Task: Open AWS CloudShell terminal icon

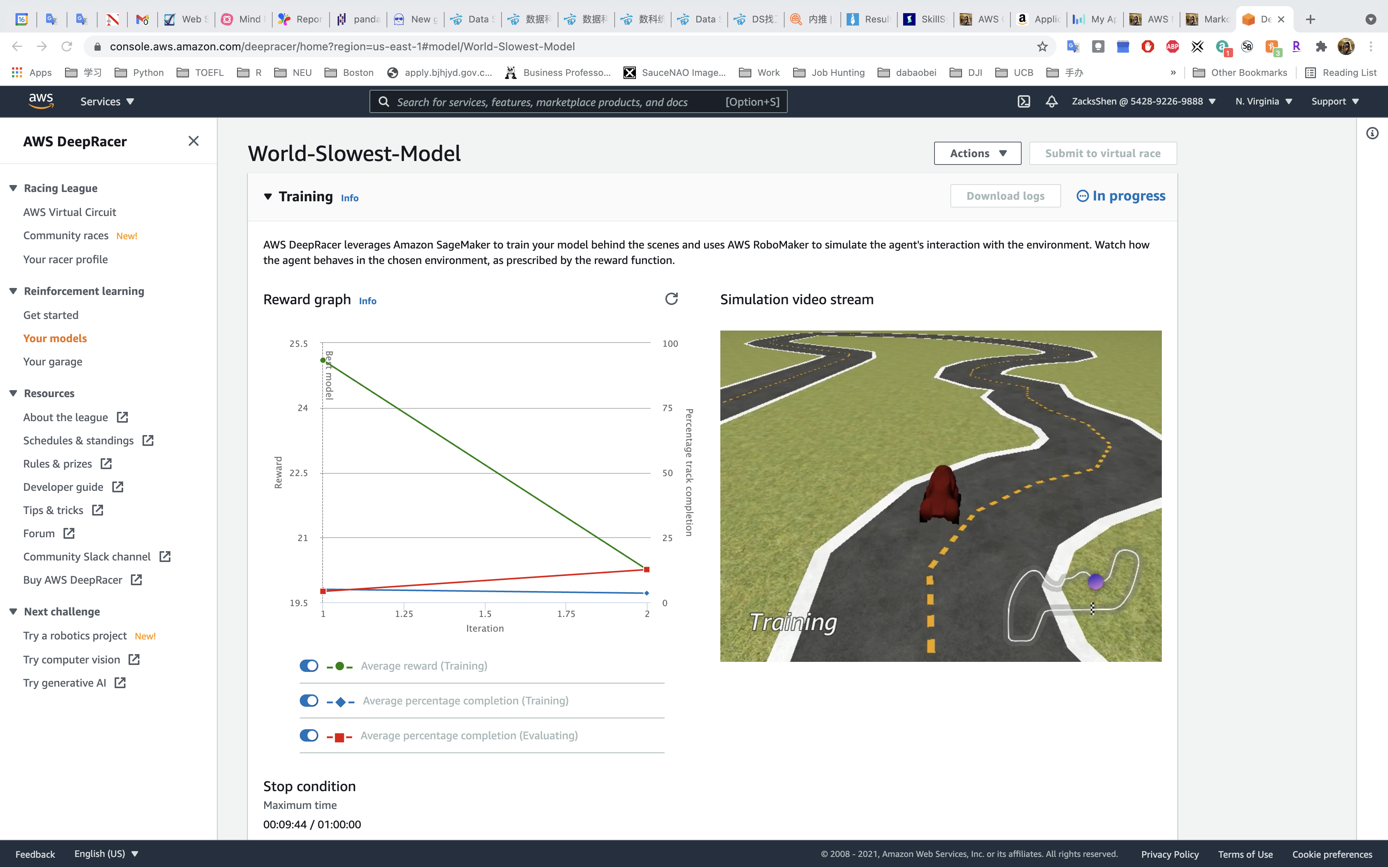Action: [1024, 101]
